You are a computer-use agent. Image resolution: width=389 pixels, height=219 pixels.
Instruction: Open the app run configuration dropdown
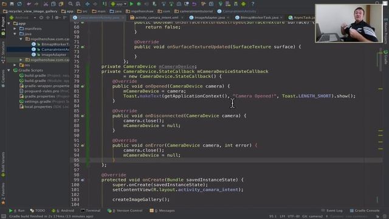click(119, 4)
